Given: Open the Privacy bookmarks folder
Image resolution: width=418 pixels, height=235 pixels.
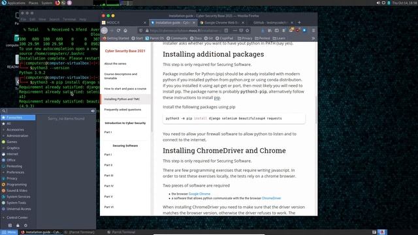Looking at the screenshot, I should pos(245,39).
